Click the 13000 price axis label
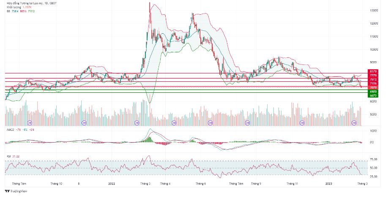Viewport: 391px width, 197px height. [x=374, y=11]
